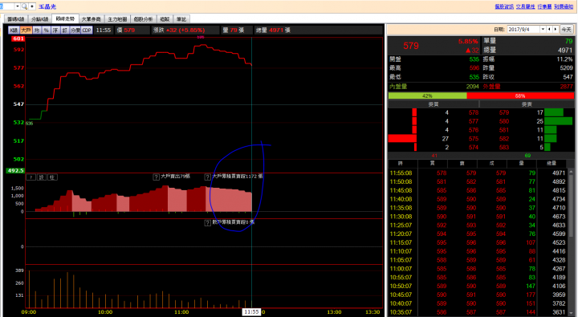Open the 主力地圖 tab
Image resolution: width=578 pixels, height=317 pixels.
click(117, 19)
